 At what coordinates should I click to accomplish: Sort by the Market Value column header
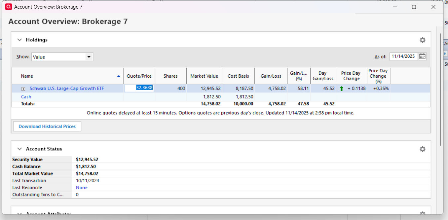[x=204, y=76]
